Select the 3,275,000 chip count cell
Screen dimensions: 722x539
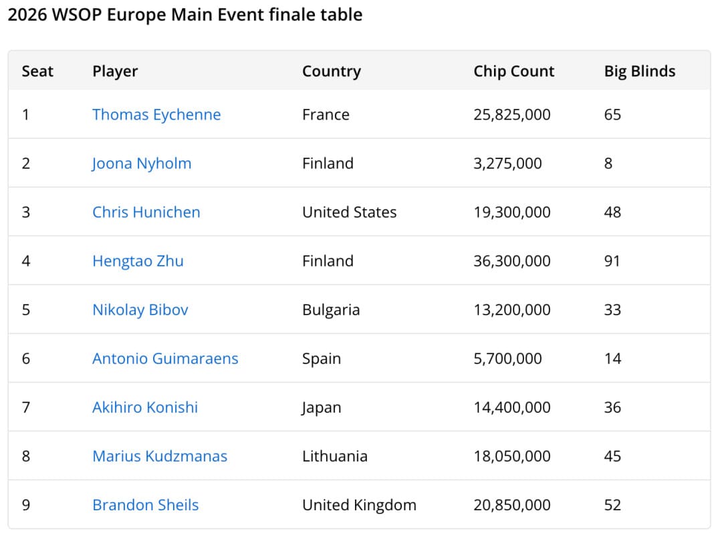[508, 164]
